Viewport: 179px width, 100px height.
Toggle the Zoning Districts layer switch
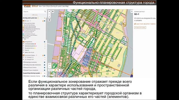click(23, 42)
